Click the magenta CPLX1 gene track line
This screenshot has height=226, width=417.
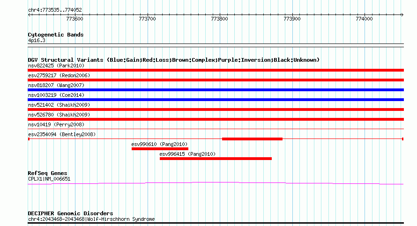click(x=216, y=183)
